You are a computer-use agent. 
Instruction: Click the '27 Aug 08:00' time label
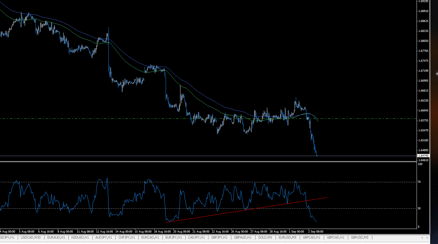click(259, 232)
